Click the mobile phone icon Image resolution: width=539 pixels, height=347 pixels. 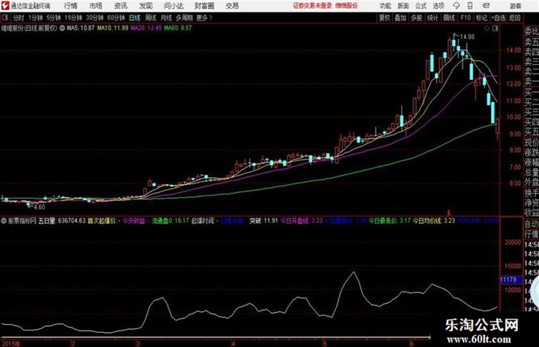470,6
